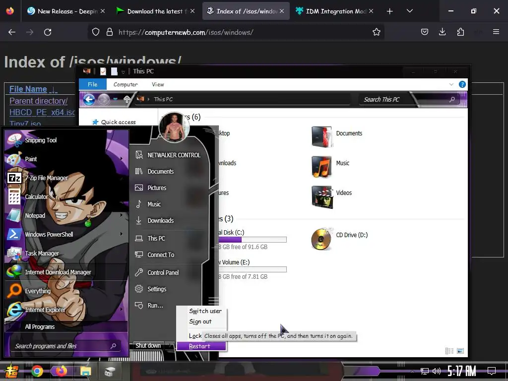Bookmark this page with the star icon
508x381 pixels.
(376, 32)
